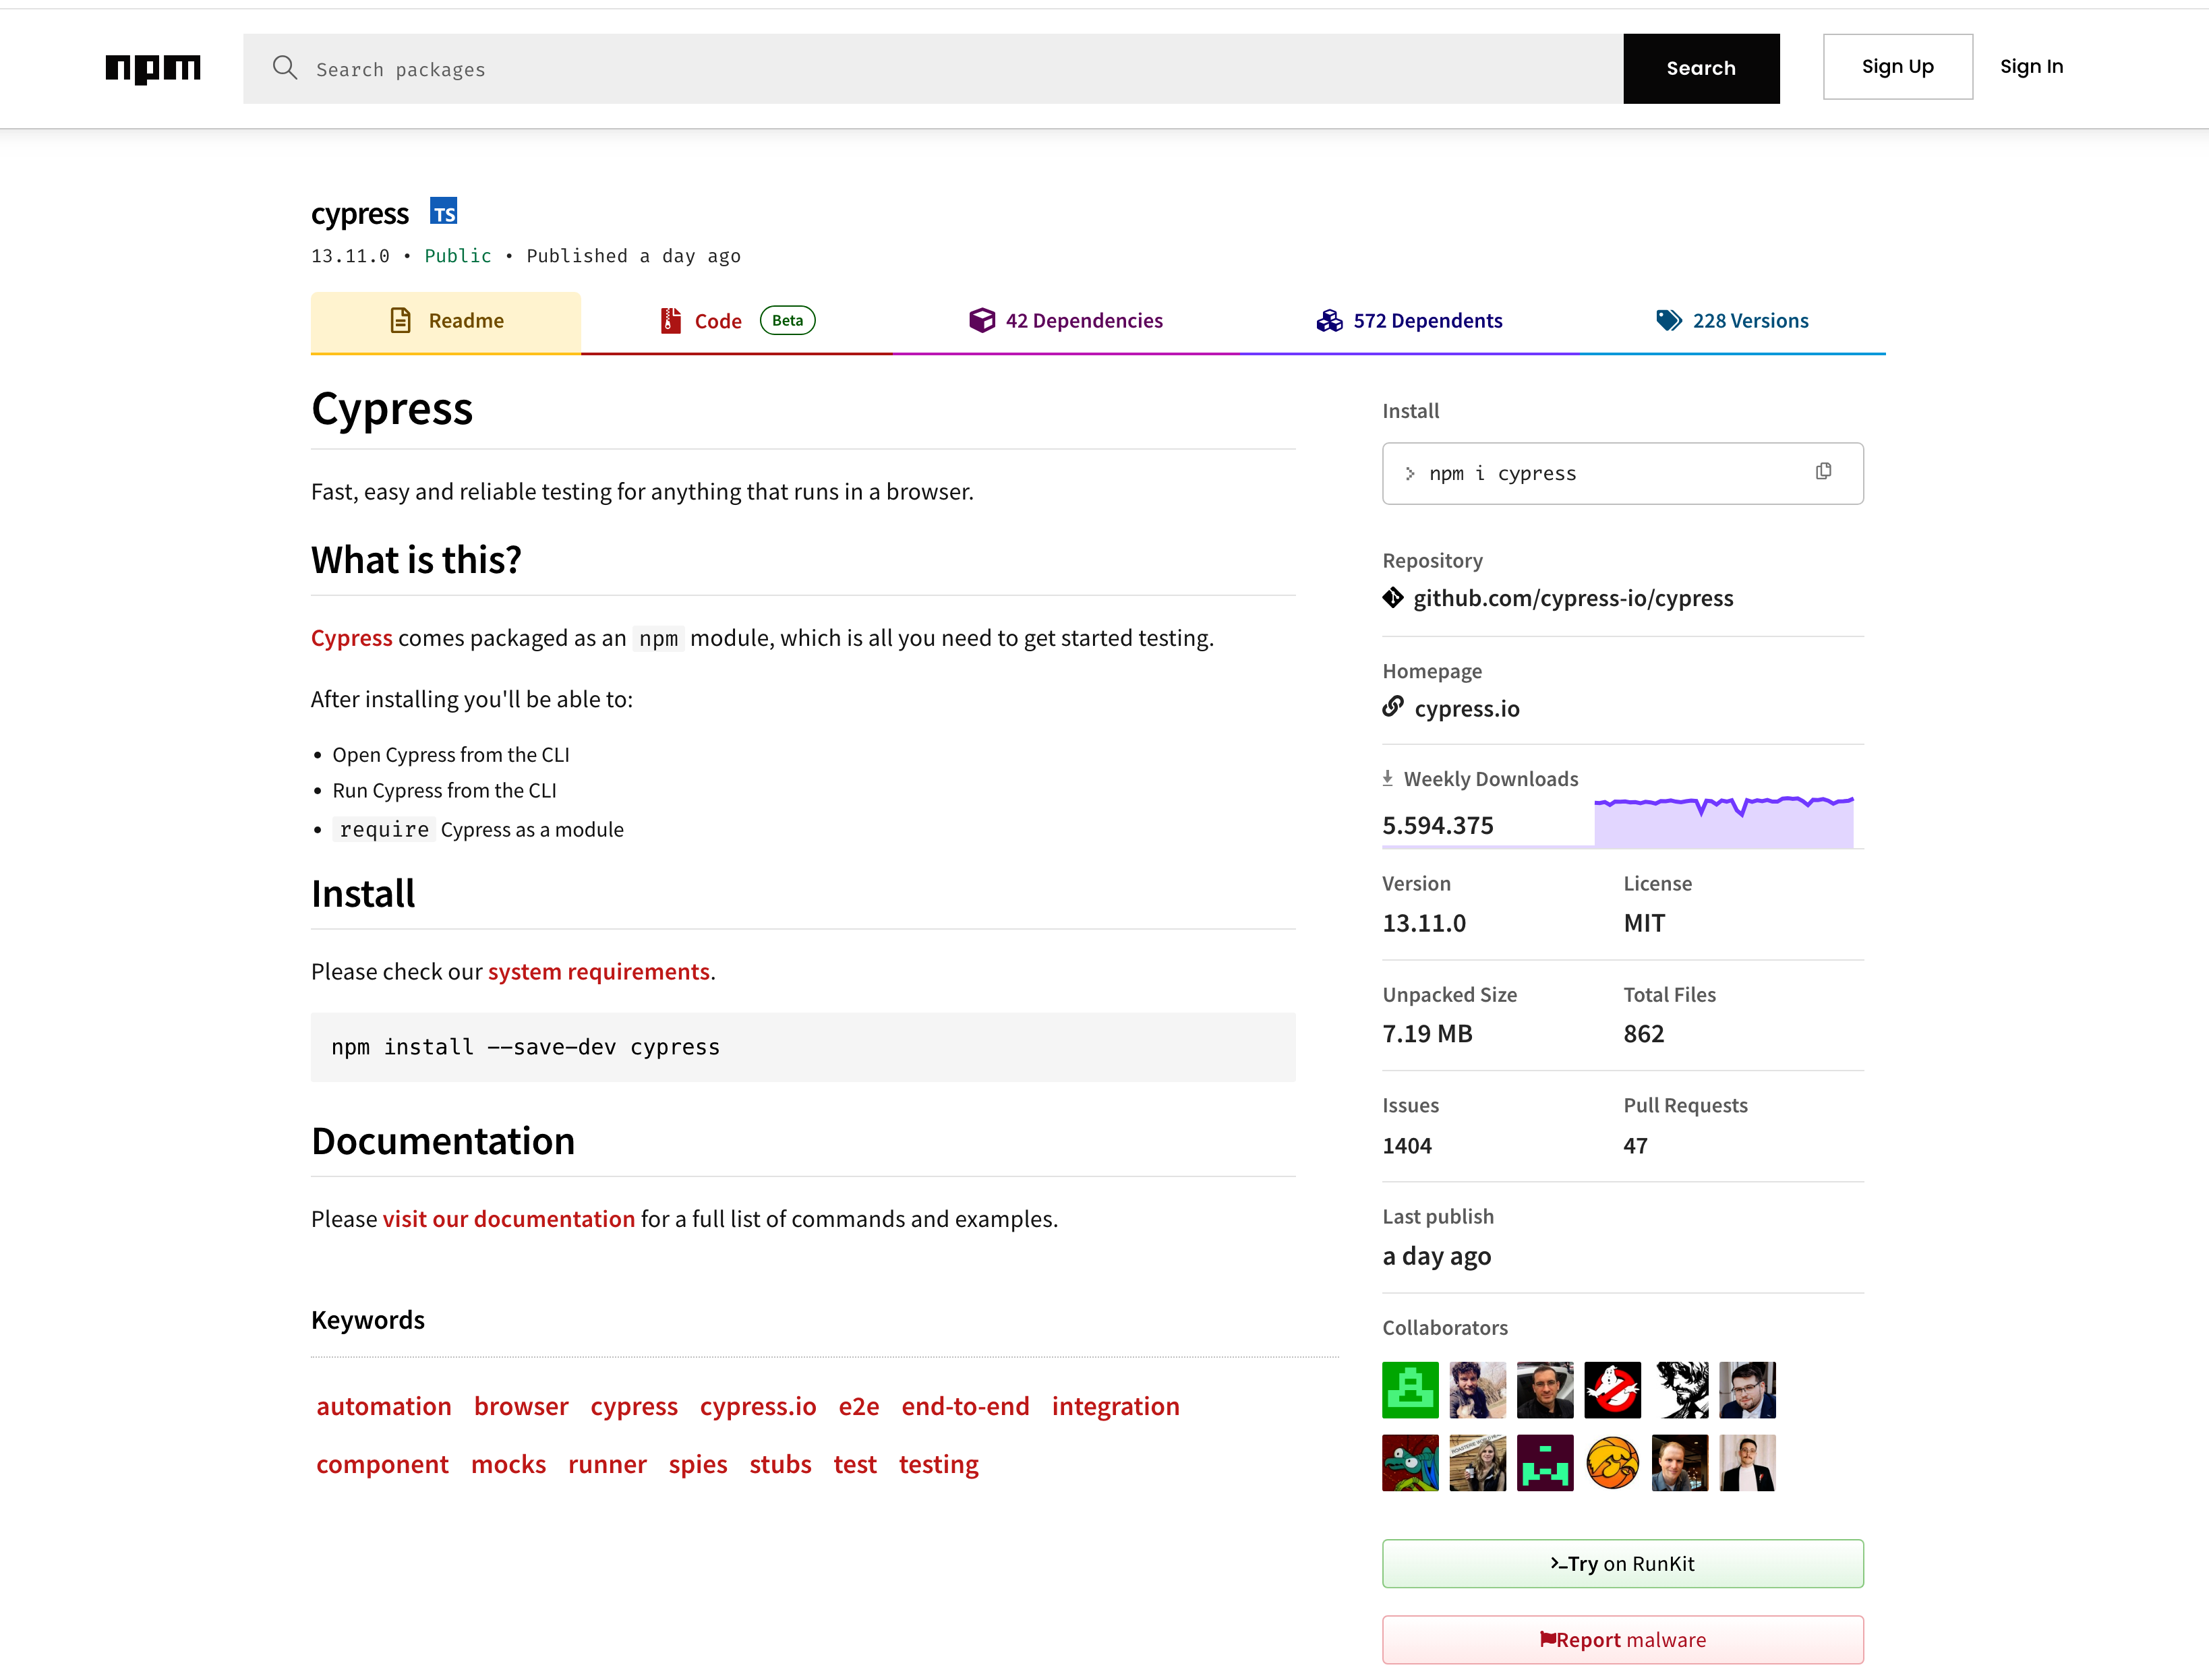The height and width of the screenshot is (1680, 2209).
Task: Click the Sign Up button
Action: 1897,67
